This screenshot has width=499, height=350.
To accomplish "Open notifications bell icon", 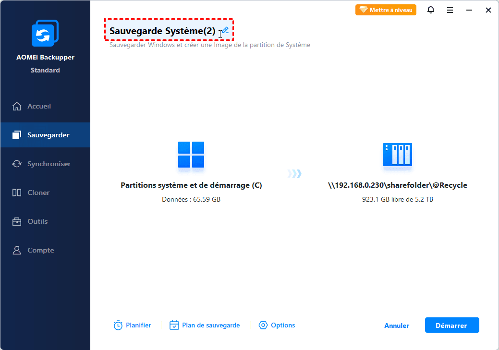I will [x=431, y=10].
